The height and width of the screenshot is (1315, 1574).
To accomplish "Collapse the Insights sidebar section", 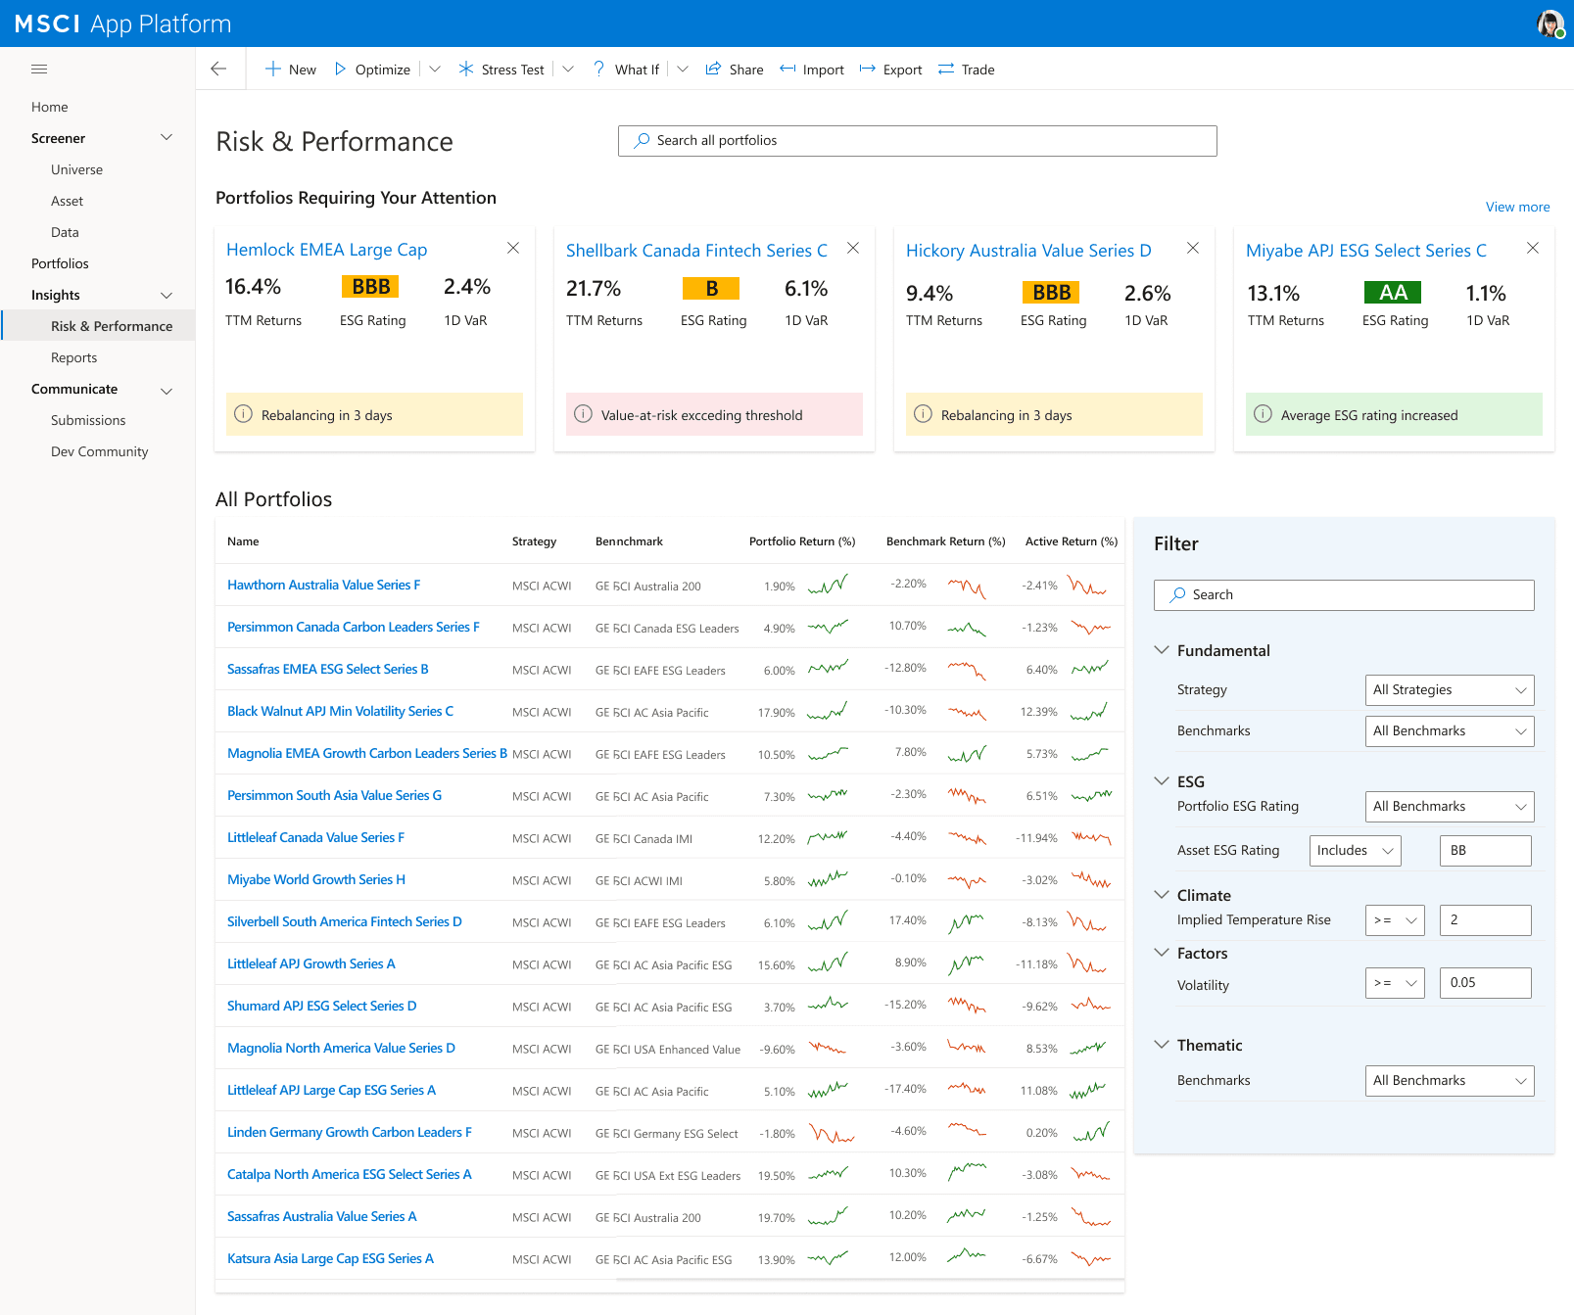I will click(x=167, y=295).
